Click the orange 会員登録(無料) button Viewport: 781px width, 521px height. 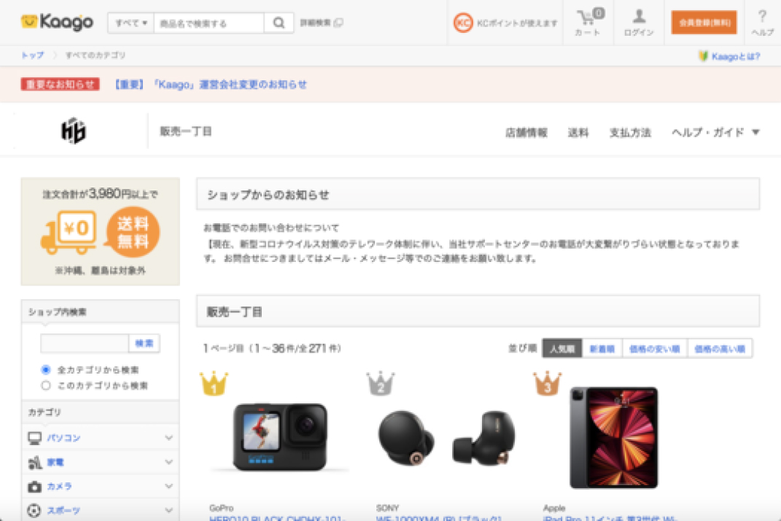click(704, 23)
